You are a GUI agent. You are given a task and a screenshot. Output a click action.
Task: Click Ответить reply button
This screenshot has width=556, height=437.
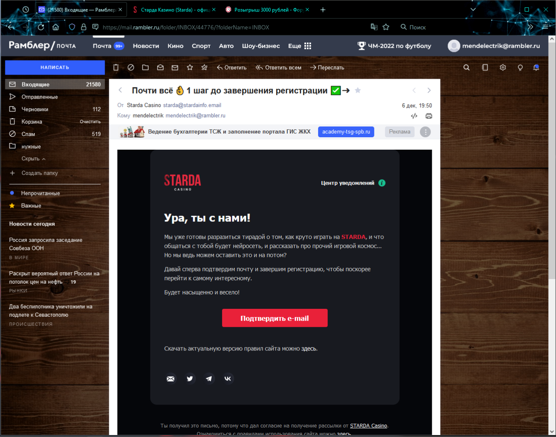pos(232,68)
